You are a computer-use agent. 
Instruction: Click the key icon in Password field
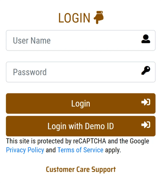[146, 70]
